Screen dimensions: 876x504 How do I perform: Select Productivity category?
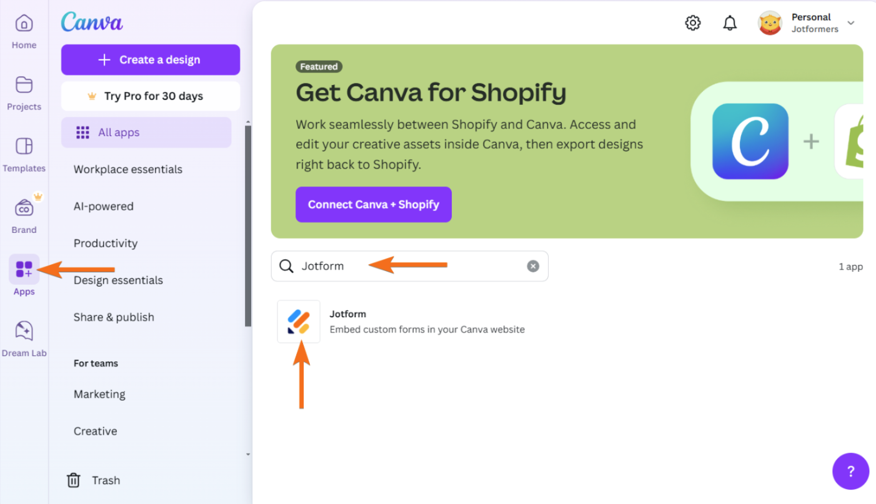point(106,243)
